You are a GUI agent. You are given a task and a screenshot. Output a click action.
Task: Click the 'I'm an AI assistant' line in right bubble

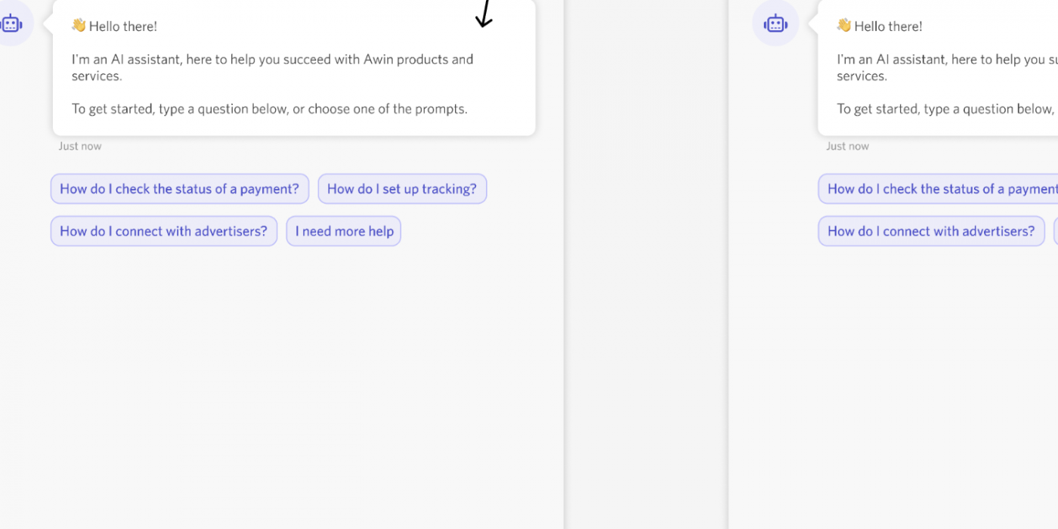[945, 60]
